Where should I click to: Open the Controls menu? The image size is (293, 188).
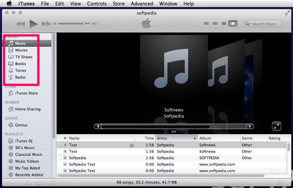[x=97, y=3]
